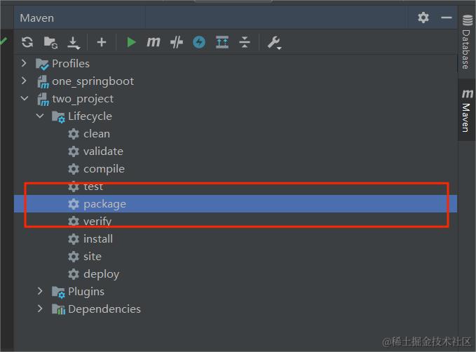Click Maven module icon of one_springboot

click(43, 82)
